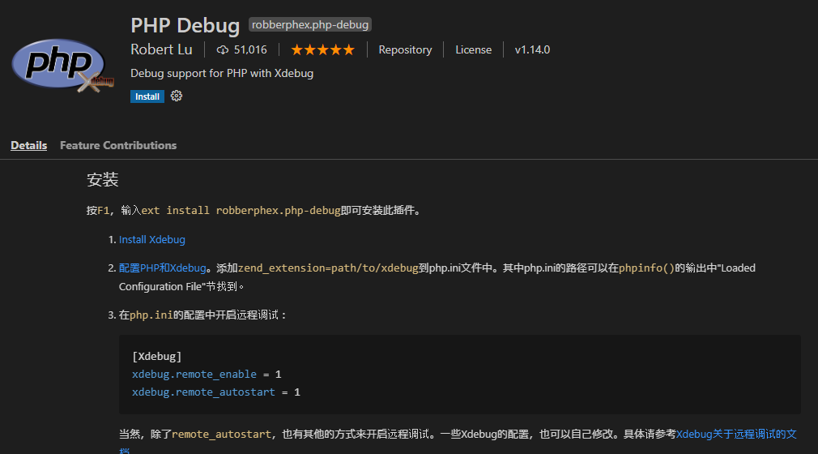Screen dimensions: 818x454
Task: Click the five-star rating
Action: click(322, 49)
